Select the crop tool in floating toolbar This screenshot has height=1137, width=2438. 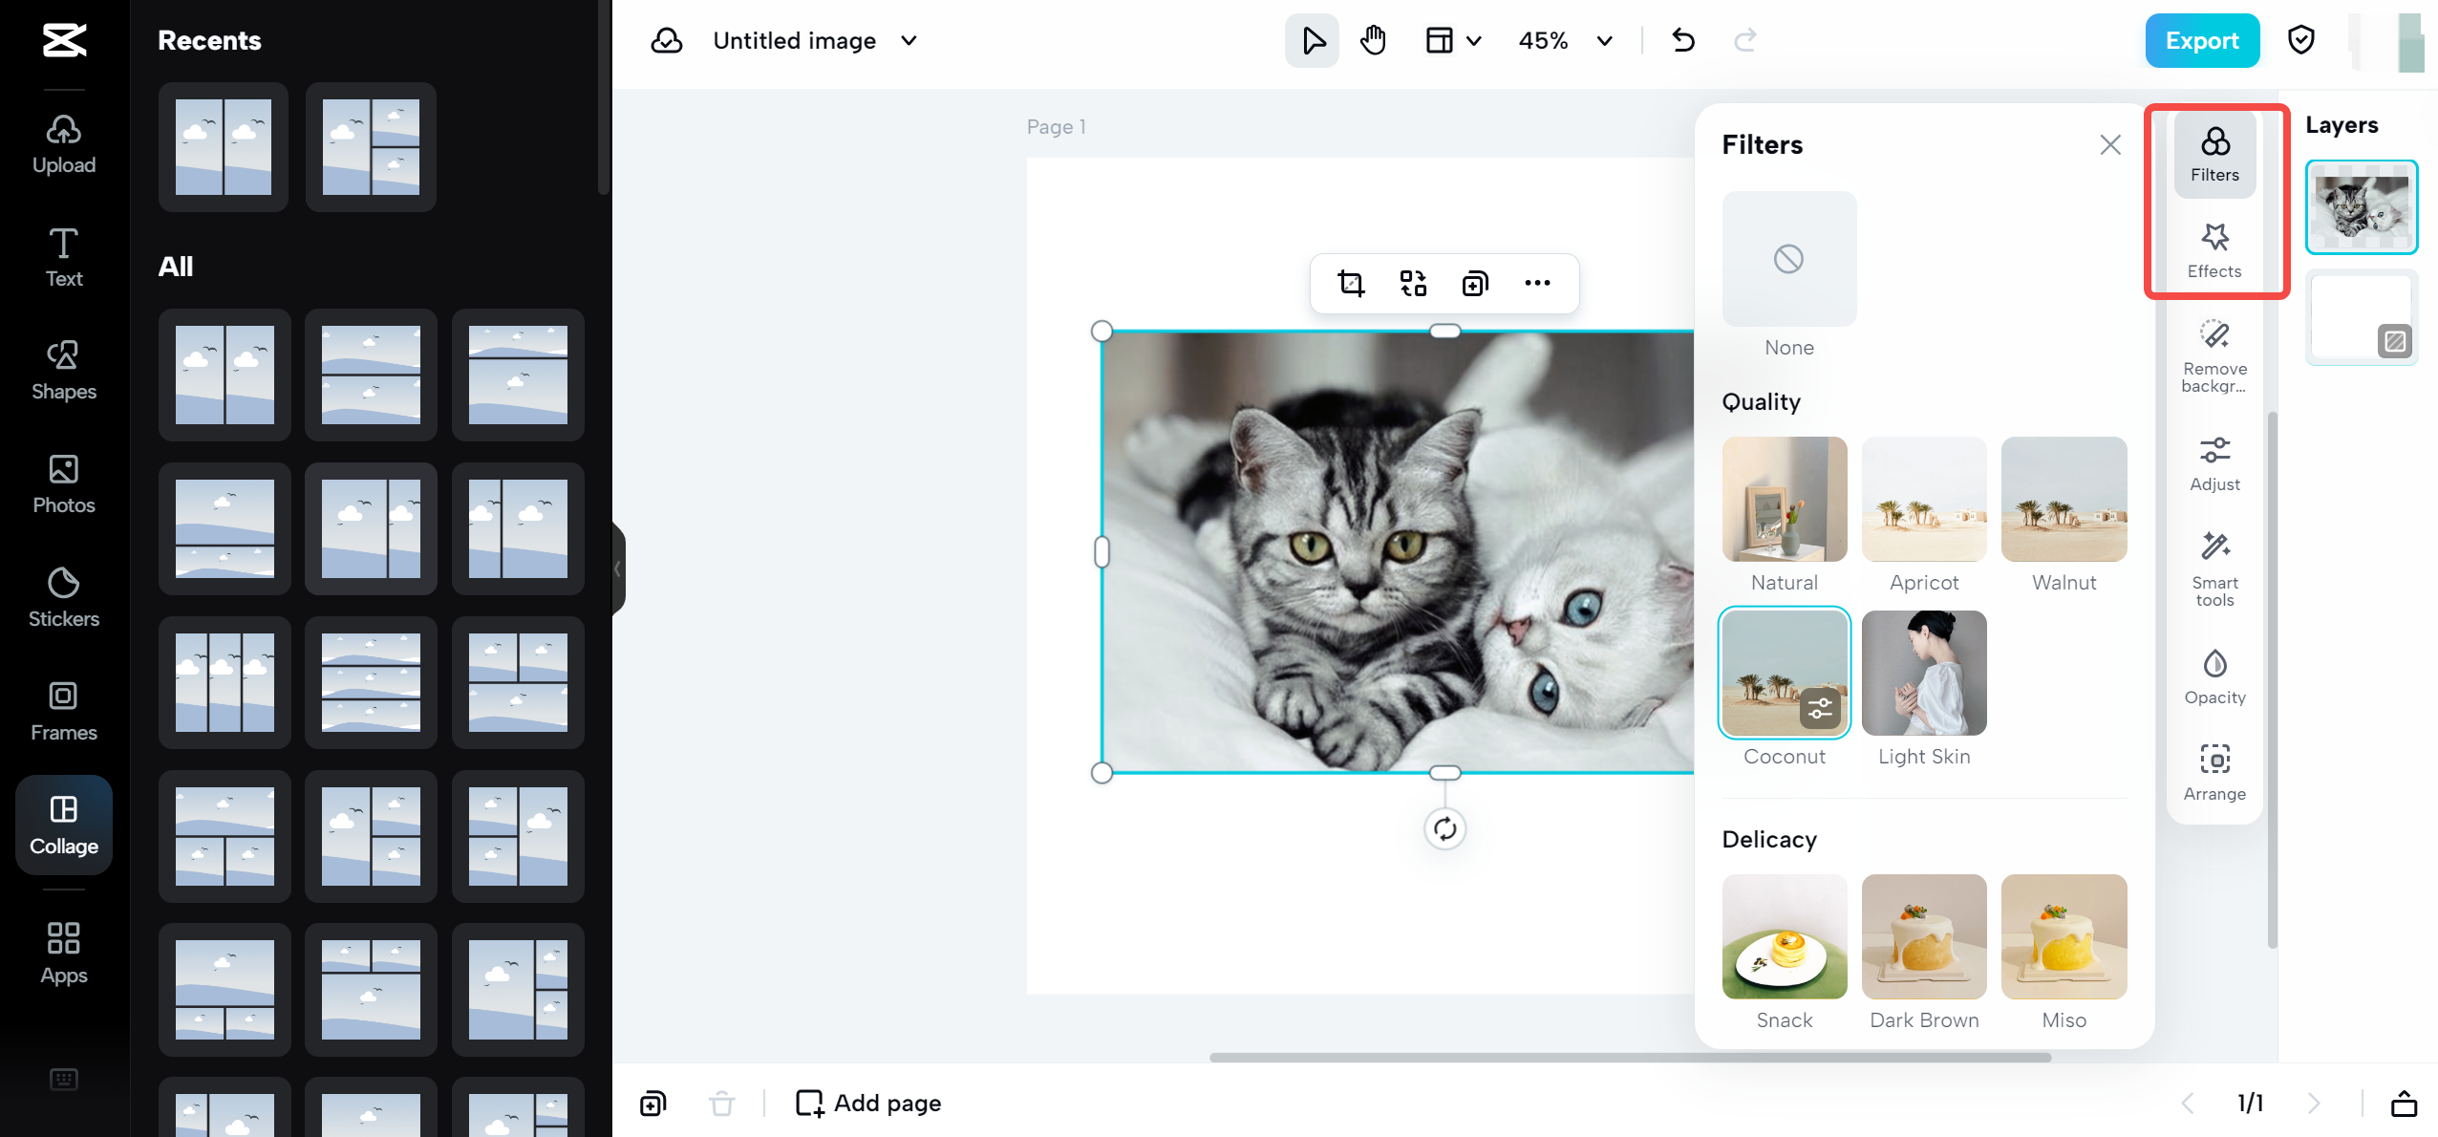pos(1351,283)
